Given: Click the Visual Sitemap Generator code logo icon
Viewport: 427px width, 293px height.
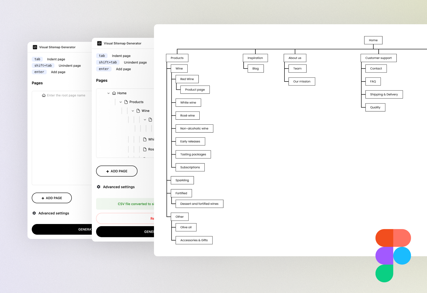Looking at the screenshot, I should 99,43.
